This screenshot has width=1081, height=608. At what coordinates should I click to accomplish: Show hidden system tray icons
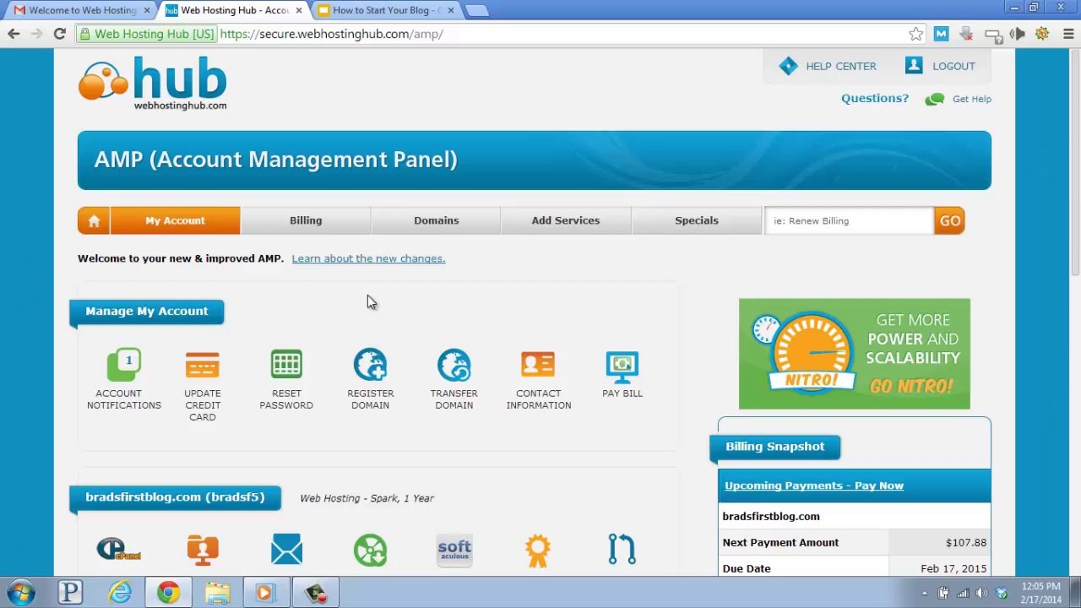coord(925,593)
